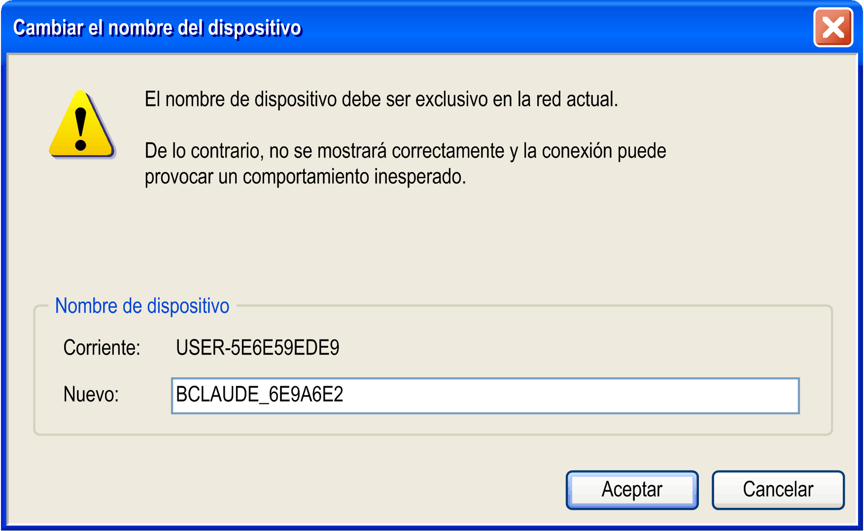This screenshot has width=864, height=531.
Task: Click the line "provocar un comportamiento inesperado"
Action: 305,177
